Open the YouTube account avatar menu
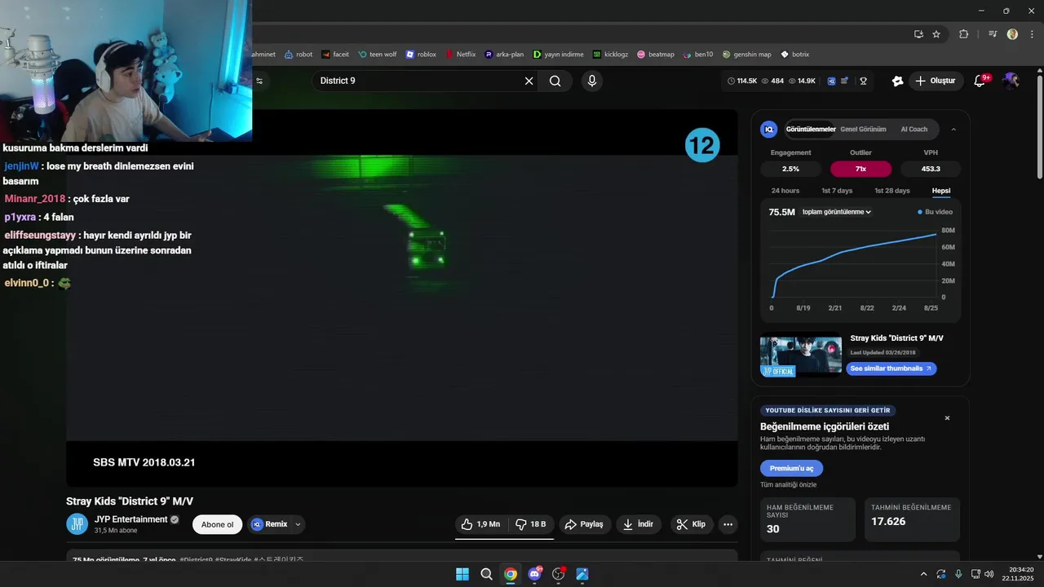 tap(1011, 81)
